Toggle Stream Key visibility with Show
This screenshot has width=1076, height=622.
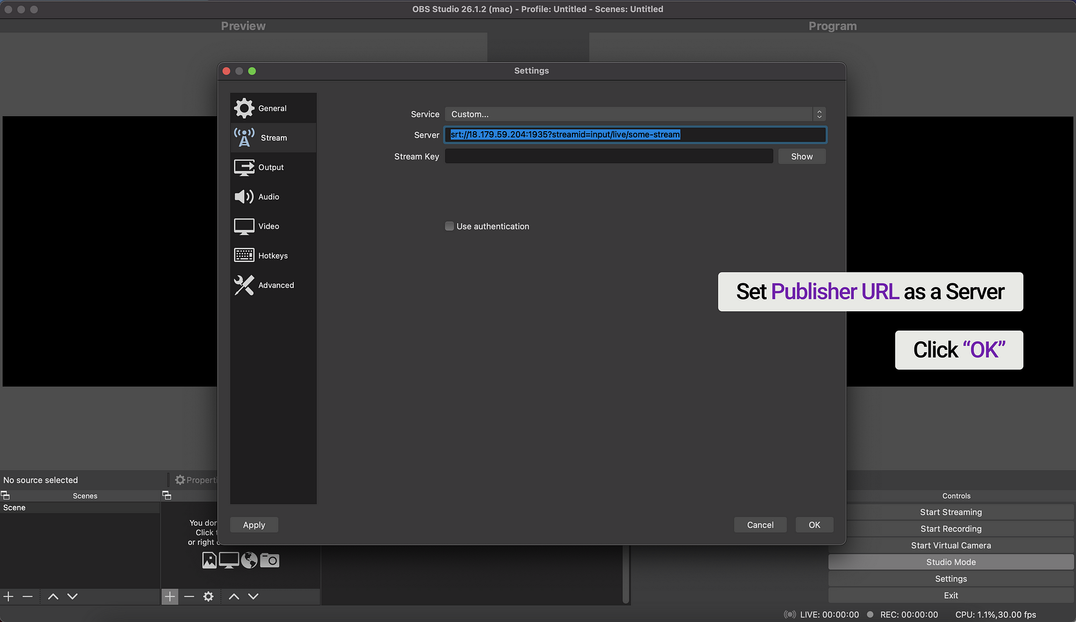802,156
